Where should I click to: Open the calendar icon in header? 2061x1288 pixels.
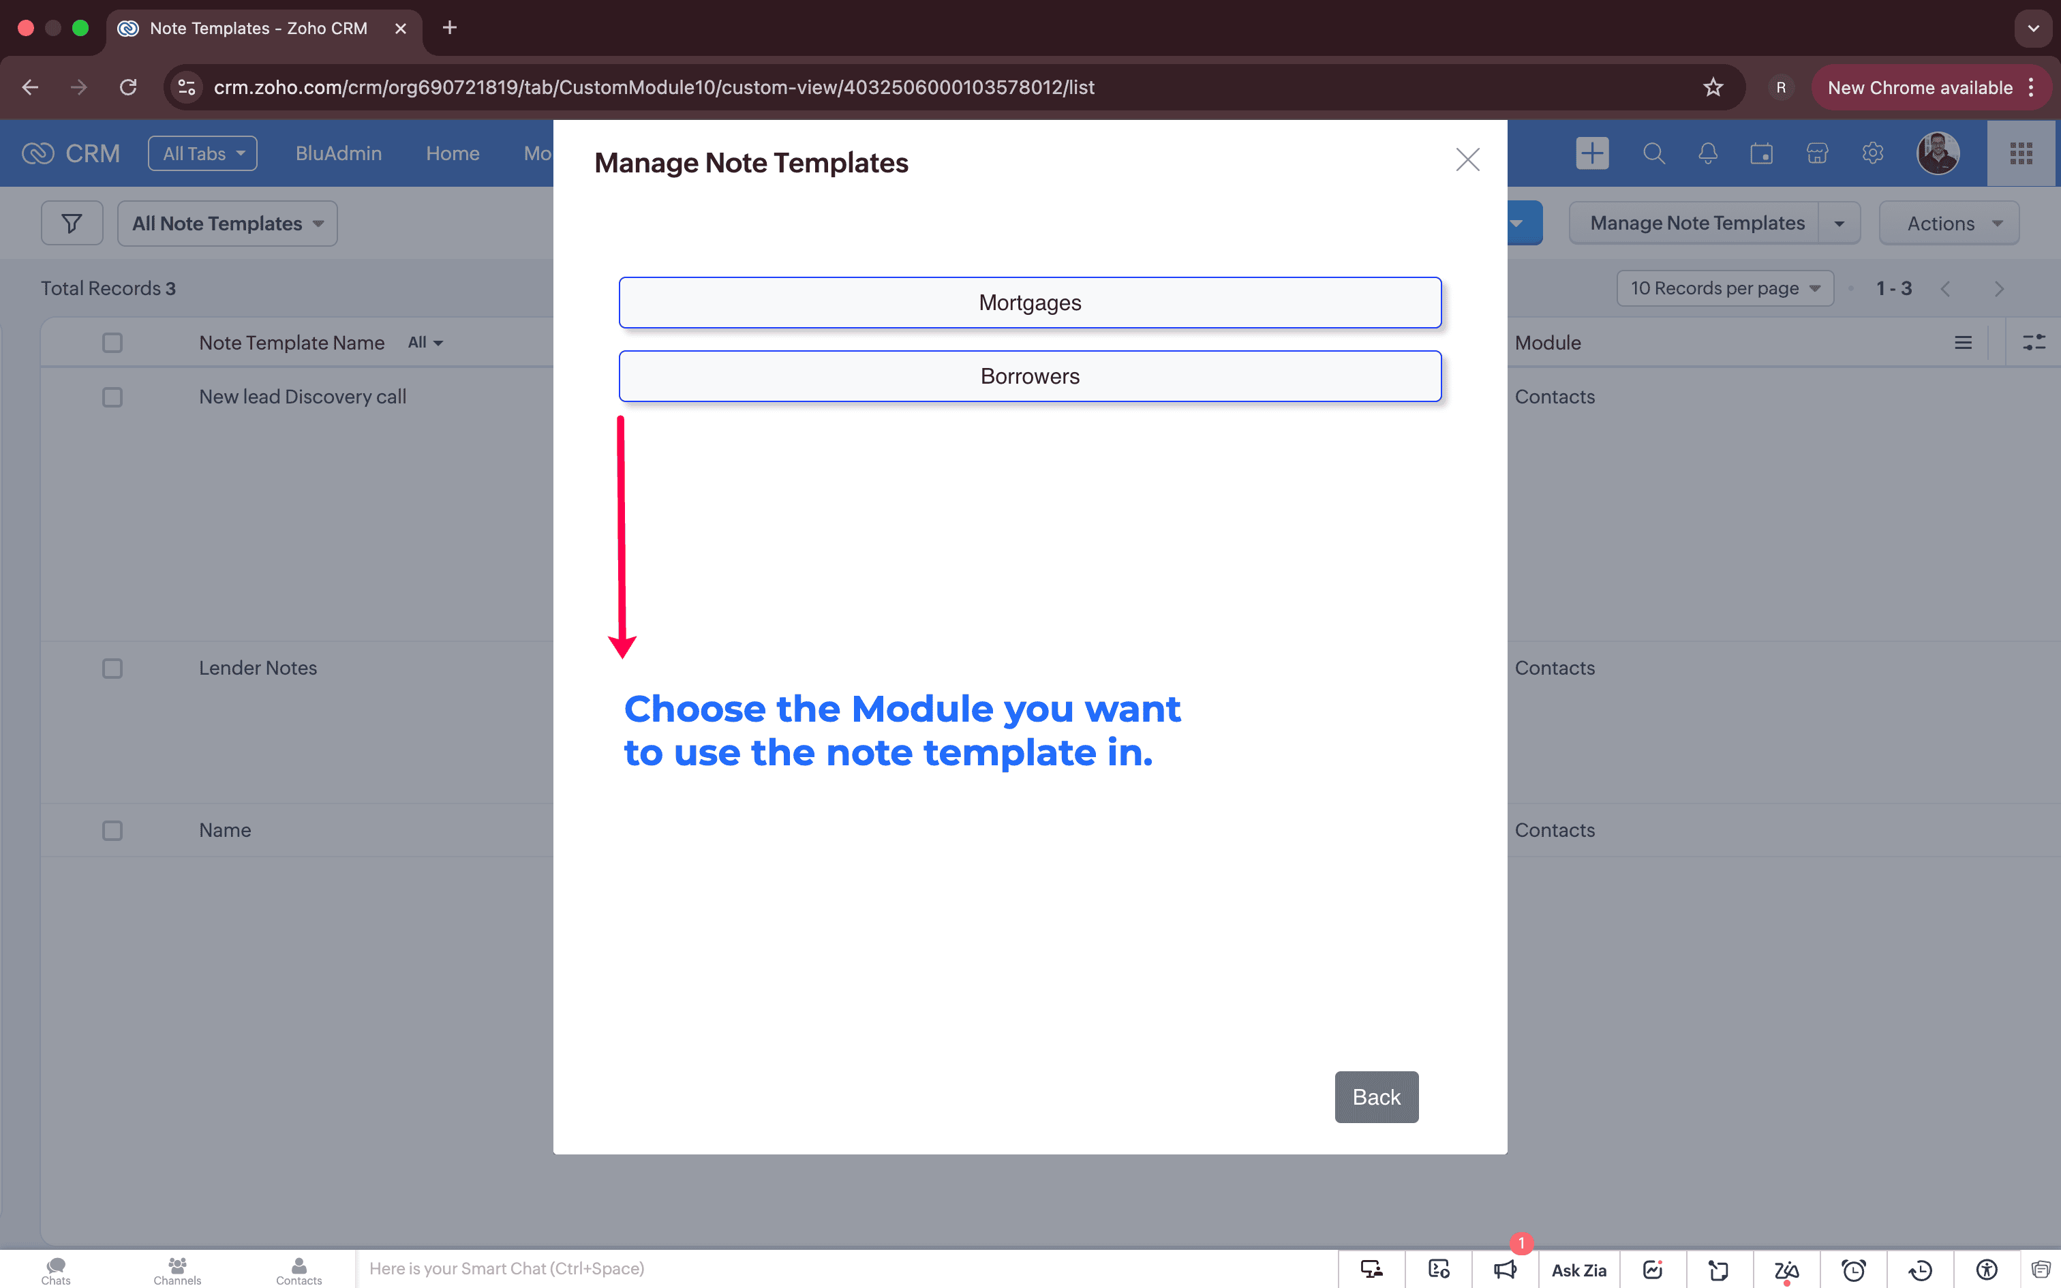click(x=1761, y=153)
